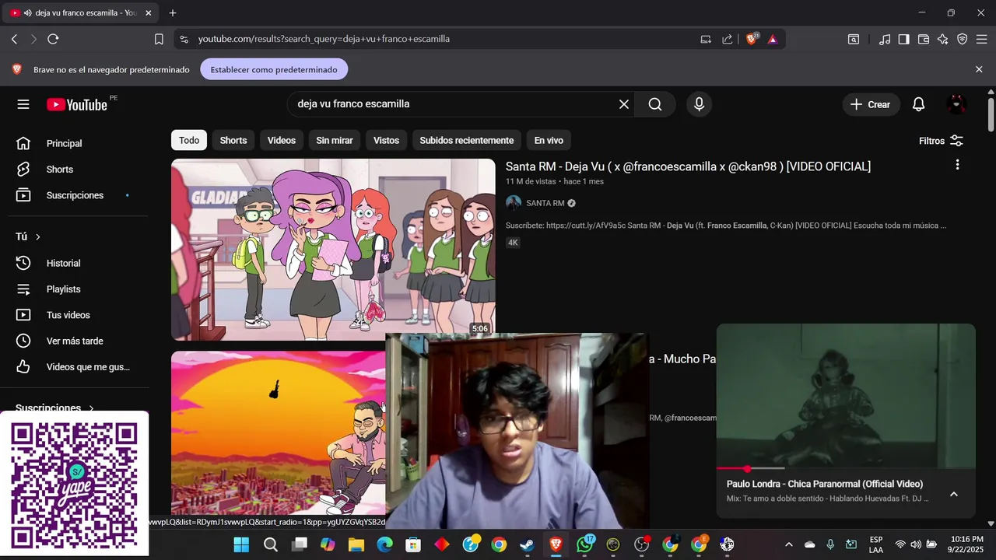Open Brave Leo AI sparkle icon
Screen dimensions: 996x560
pyautogui.click(x=943, y=39)
